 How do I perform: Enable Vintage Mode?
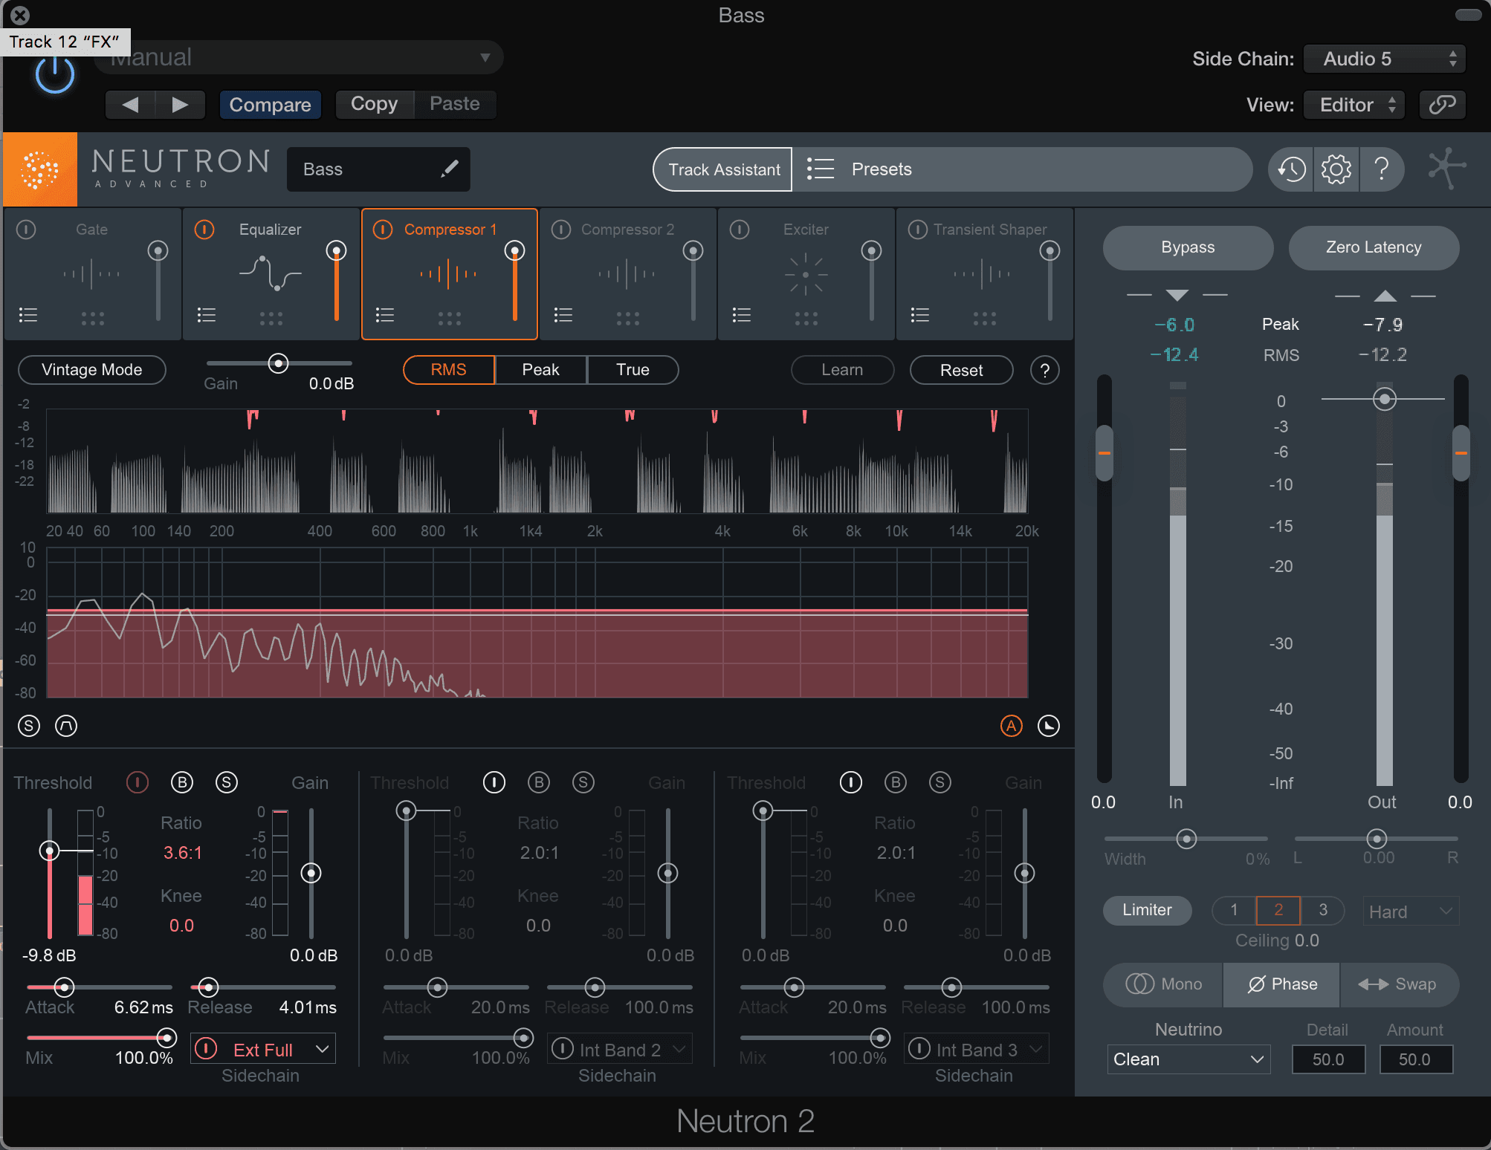pyautogui.click(x=92, y=370)
